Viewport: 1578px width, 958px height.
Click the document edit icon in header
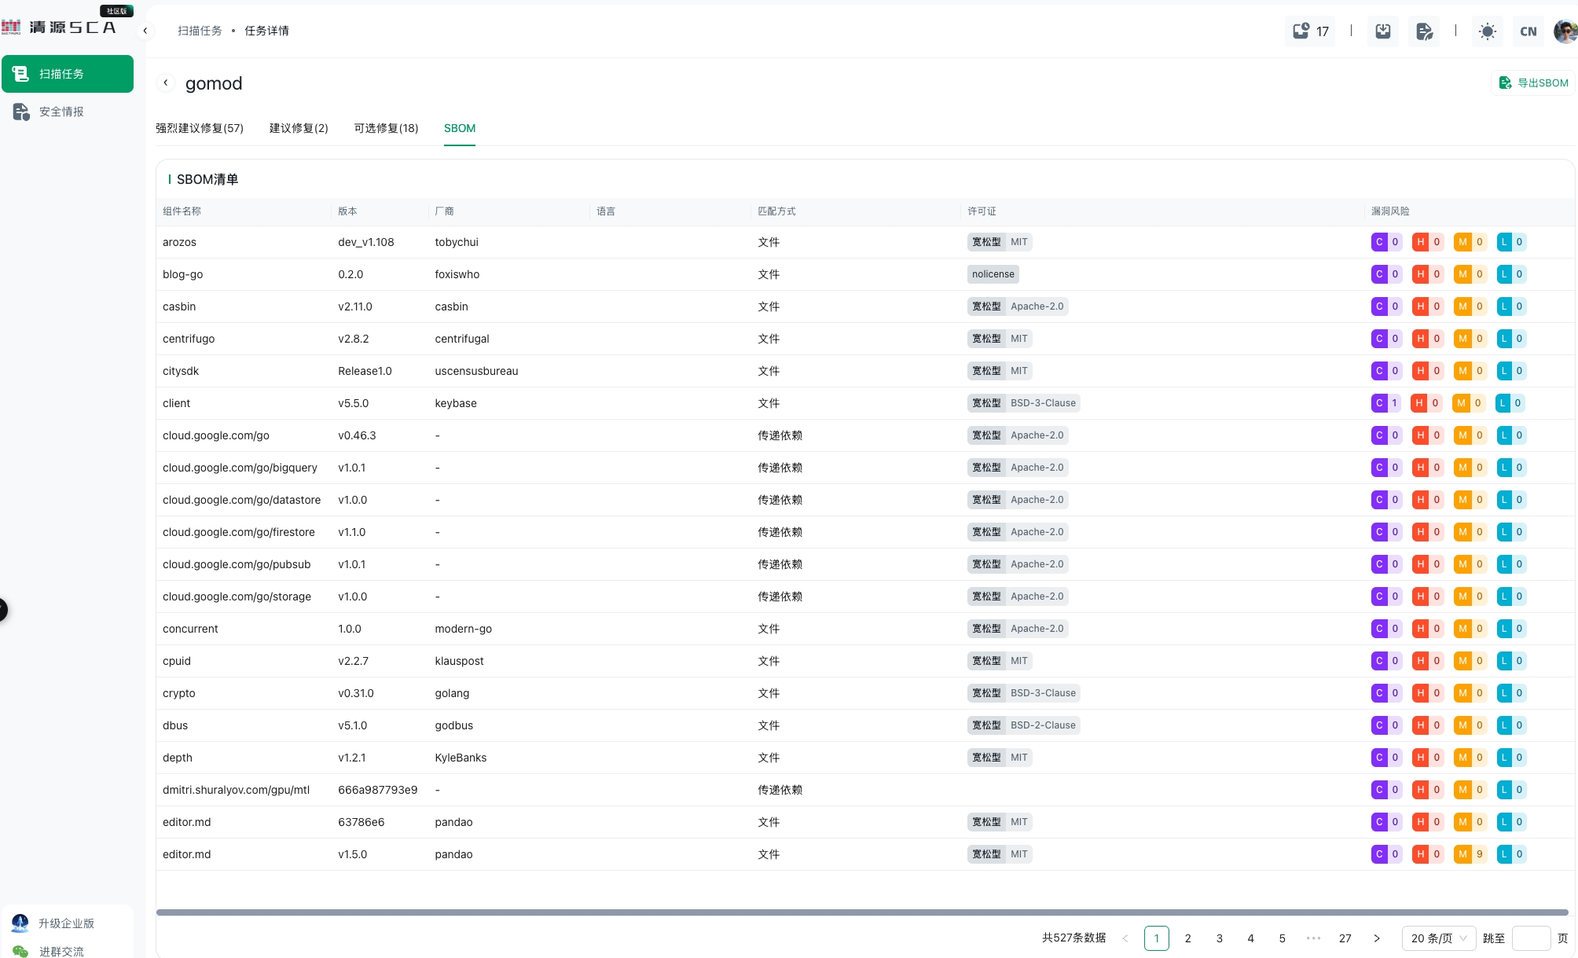(x=1424, y=31)
